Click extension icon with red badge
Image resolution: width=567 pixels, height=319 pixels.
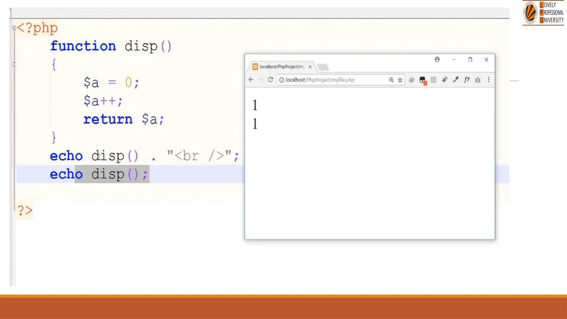coord(422,80)
